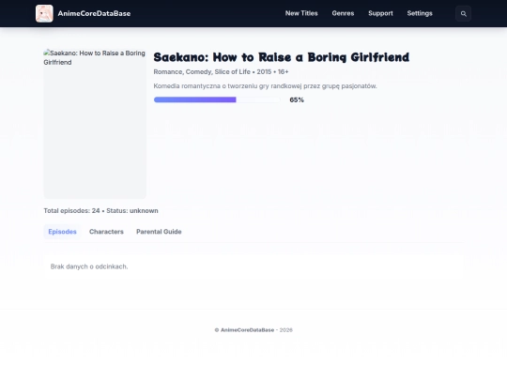Viewport: 507px width, 380px height.
Task: Open the New Titles menu item
Action: (301, 13)
